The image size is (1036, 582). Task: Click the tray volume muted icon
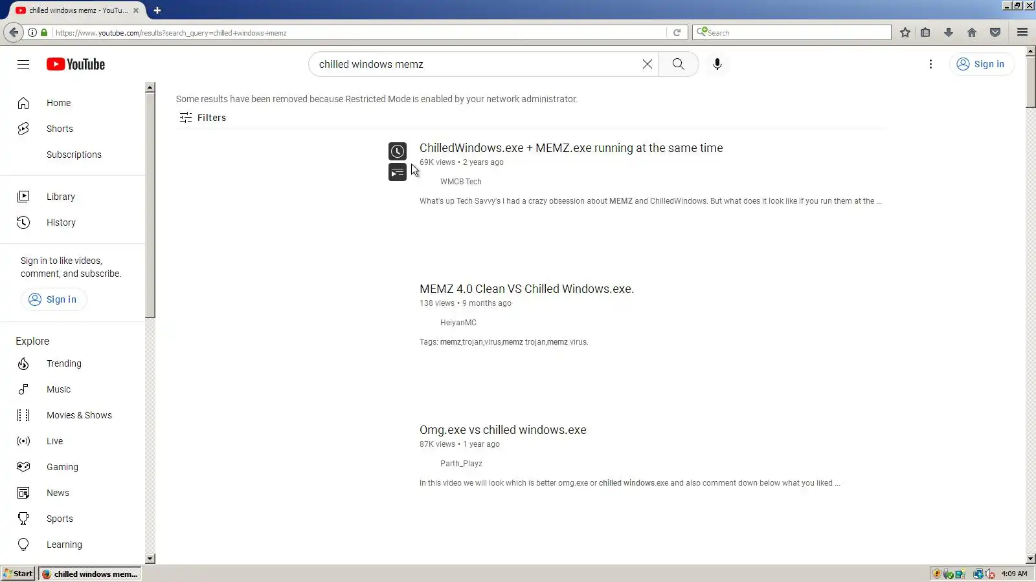(990, 574)
